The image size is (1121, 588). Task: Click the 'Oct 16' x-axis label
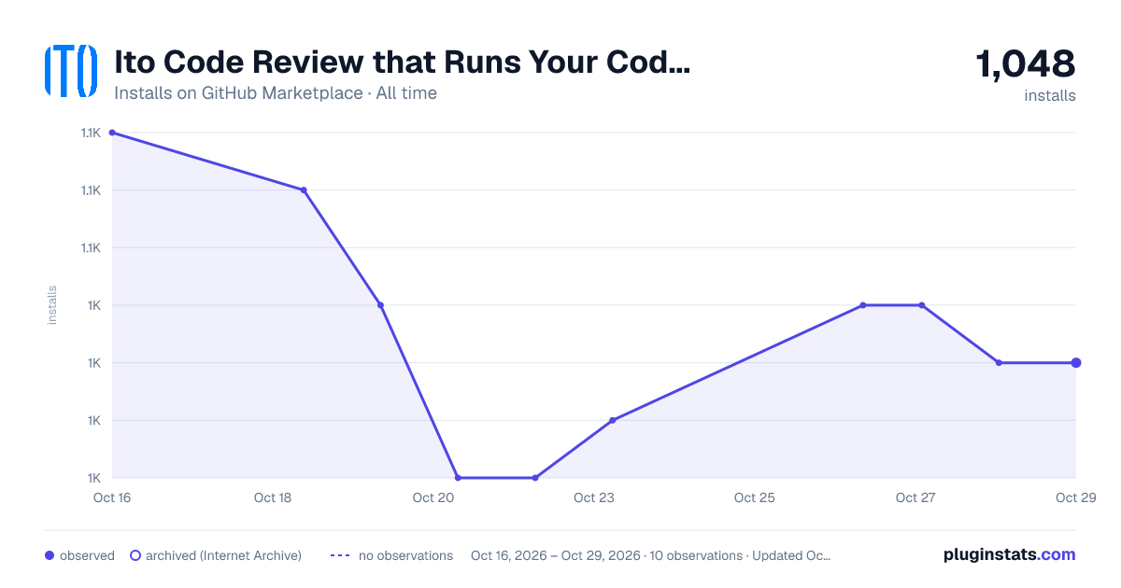112,497
